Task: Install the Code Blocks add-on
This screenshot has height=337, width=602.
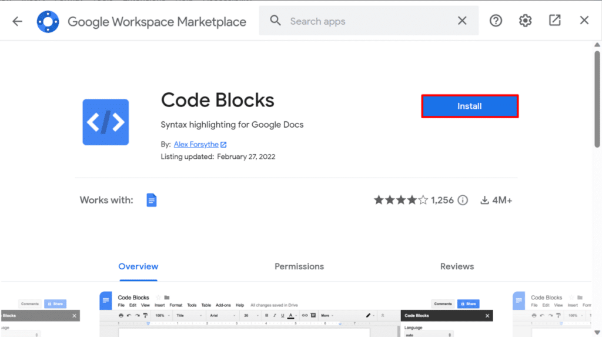Action: point(470,106)
